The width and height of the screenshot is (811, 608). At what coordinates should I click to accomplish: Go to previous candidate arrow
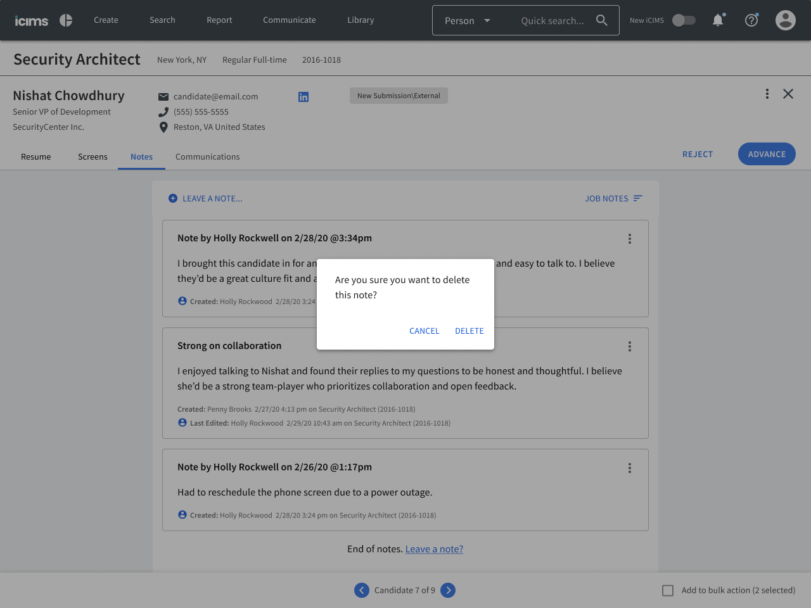click(362, 590)
